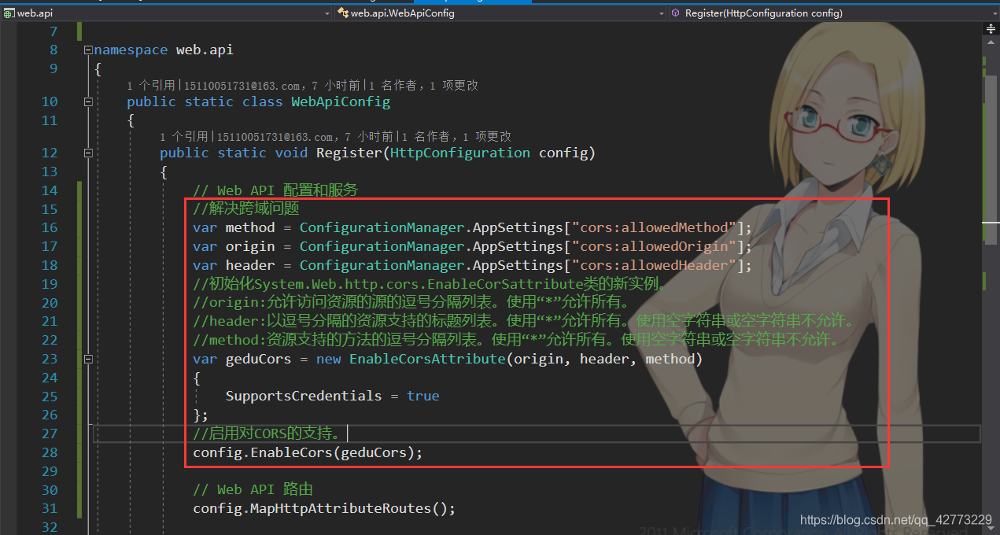Click HttpConfiguration parameter type in Register signature
This screenshot has height=535, width=1000.
[460, 153]
